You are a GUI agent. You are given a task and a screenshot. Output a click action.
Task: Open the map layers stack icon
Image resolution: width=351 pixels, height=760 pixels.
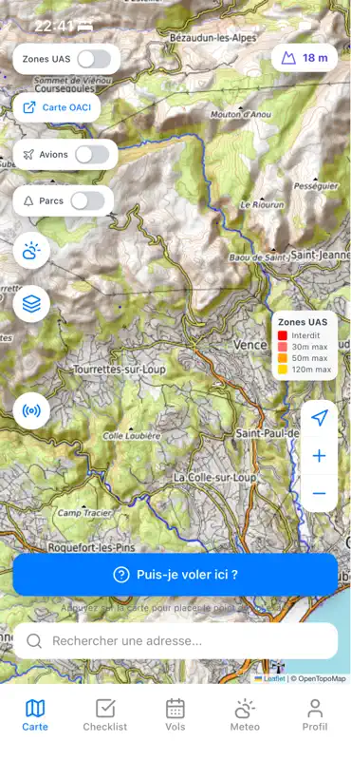(31, 304)
